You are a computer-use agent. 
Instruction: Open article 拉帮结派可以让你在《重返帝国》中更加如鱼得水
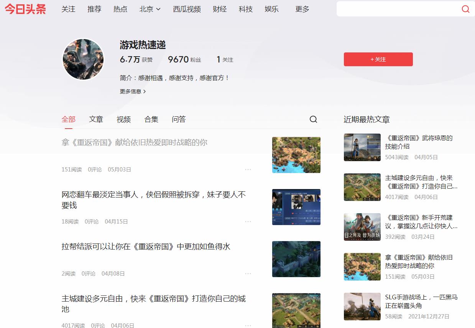click(x=146, y=246)
